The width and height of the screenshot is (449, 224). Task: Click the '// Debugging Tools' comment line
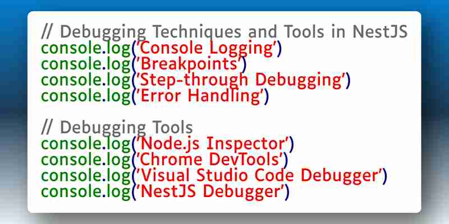(117, 128)
